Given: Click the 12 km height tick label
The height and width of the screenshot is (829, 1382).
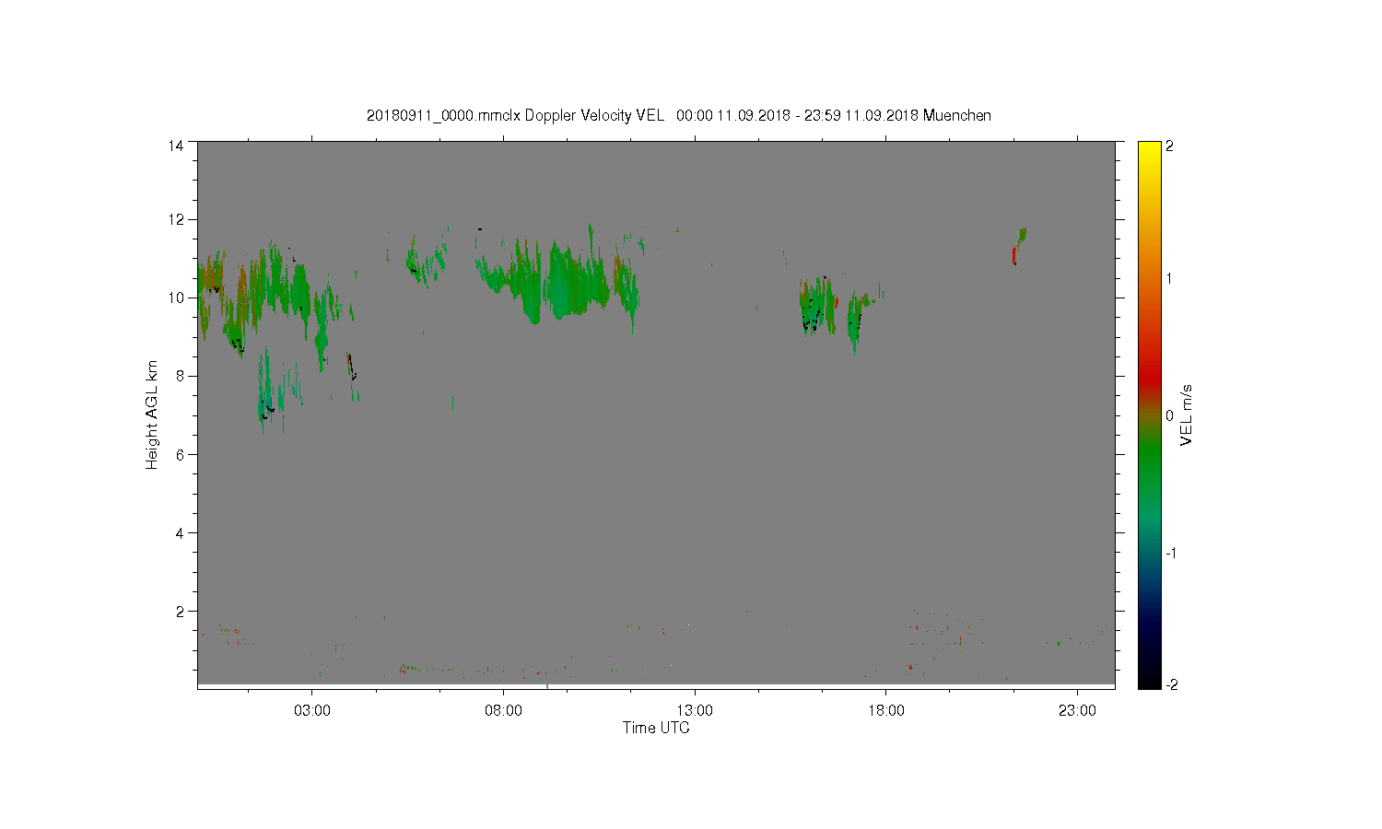Looking at the screenshot, I should (x=176, y=219).
